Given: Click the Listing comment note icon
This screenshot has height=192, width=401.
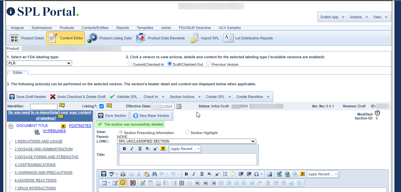Looking at the screenshot, I should coord(109,105).
